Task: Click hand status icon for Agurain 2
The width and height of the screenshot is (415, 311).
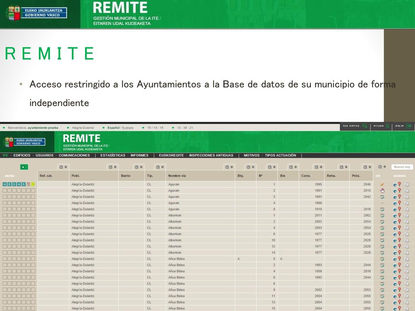Action: point(382,191)
